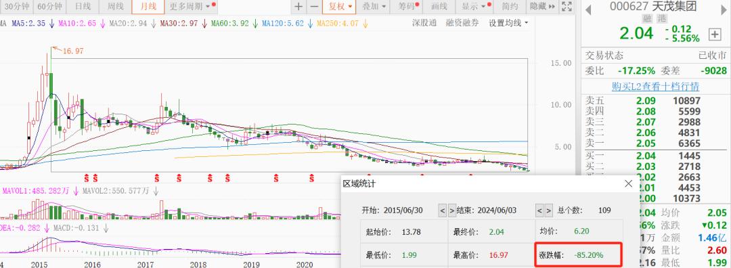Switch to 30分钟 period tab
The width and height of the screenshot is (731, 268).
(17, 7)
